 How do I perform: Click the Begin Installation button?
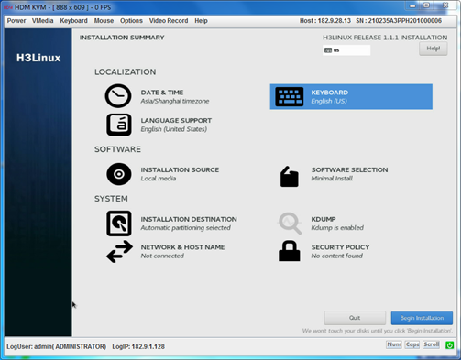(422, 318)
